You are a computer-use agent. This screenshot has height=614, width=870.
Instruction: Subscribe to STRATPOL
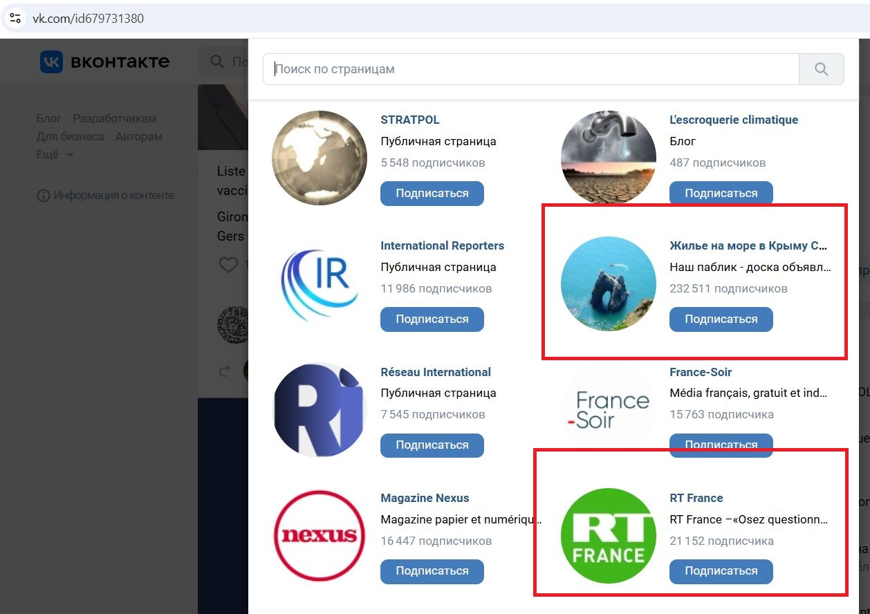point(432,194)
